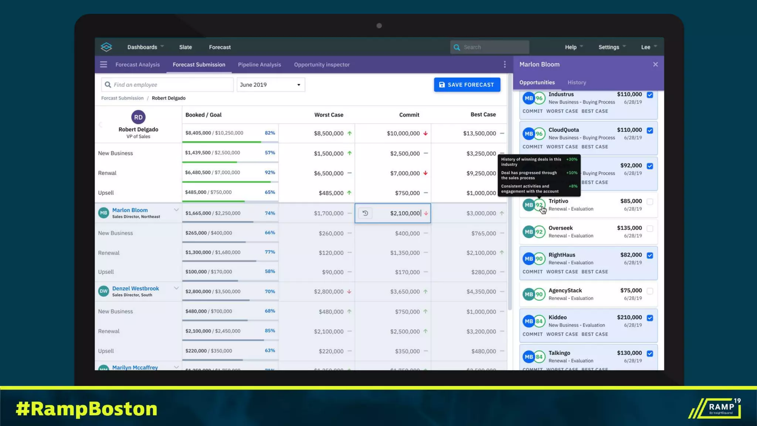757x426 pixels.
Task: Open the History tab in side panel
Action: click(577, 82)
